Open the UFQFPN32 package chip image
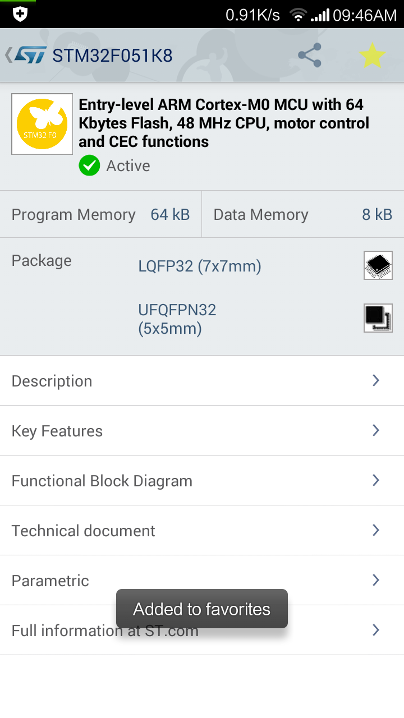The image size is (404, 718). click(378, 318)
